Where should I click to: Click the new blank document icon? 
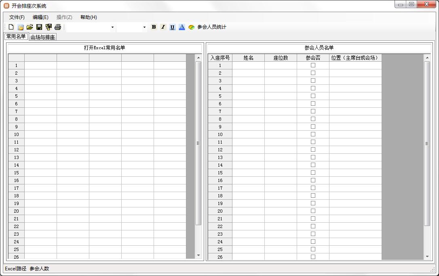[11, 27]
